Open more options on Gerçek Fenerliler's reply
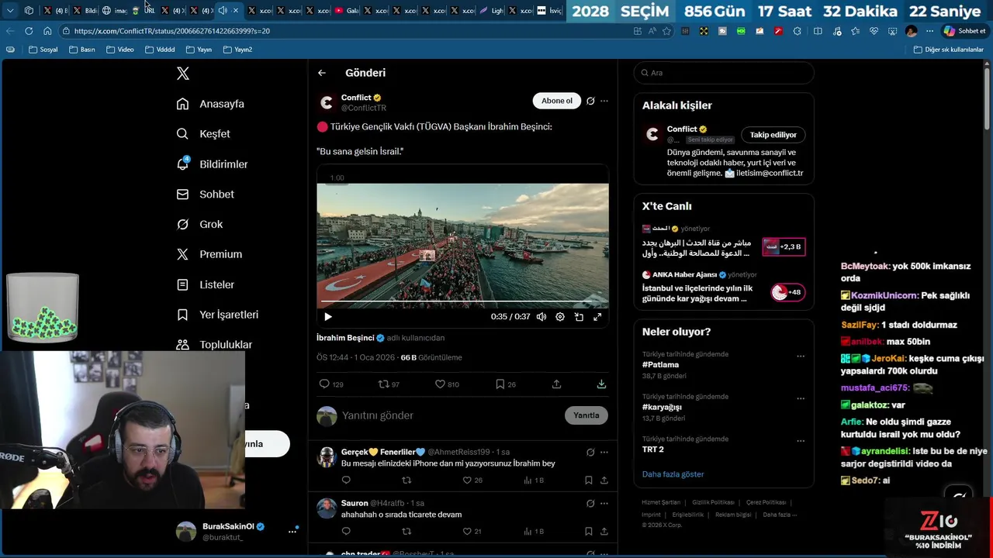Viewport: 993px width, 558px height. tap(604, 452)
